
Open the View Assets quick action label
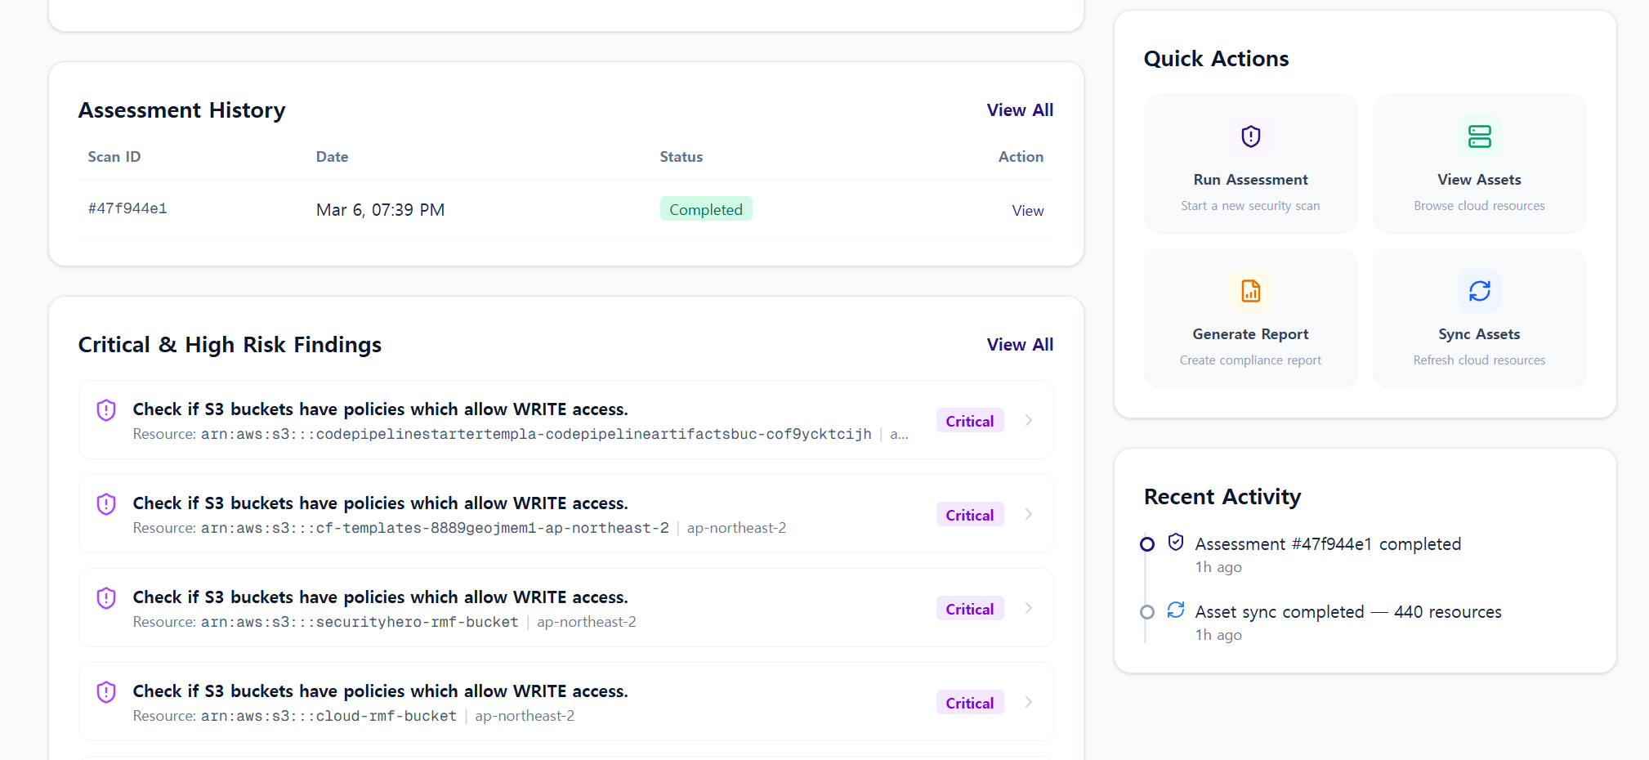click(x=1479, y=180)
